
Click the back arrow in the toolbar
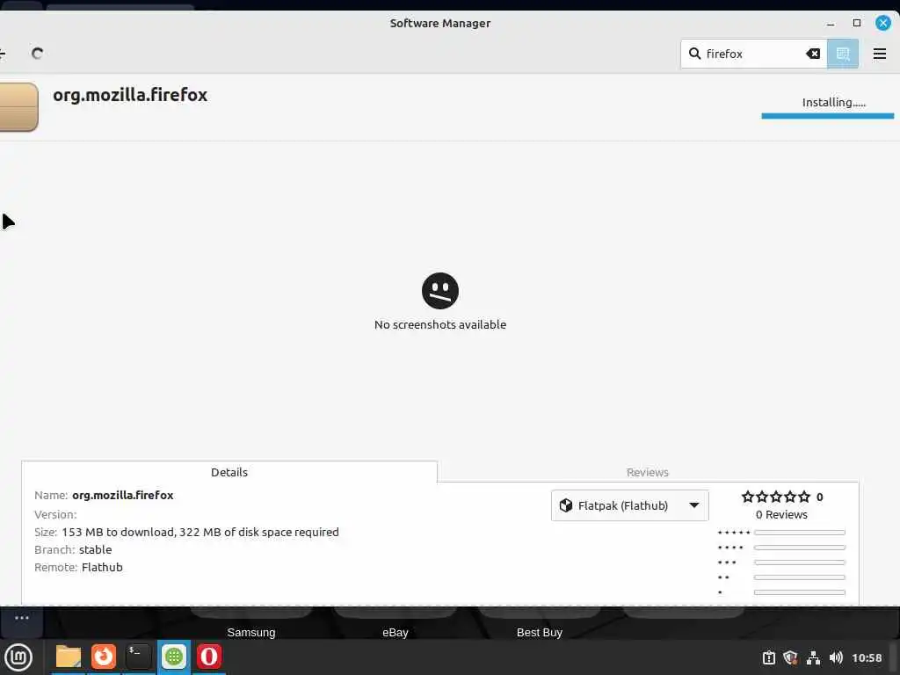[x=3, y=54]
